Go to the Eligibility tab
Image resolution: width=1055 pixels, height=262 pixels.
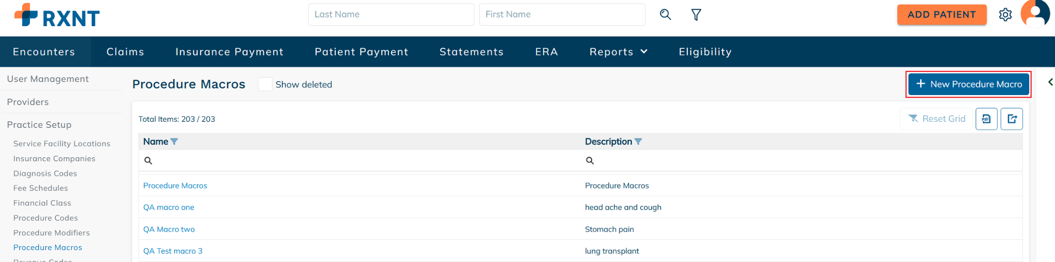[x=705, y=52]
